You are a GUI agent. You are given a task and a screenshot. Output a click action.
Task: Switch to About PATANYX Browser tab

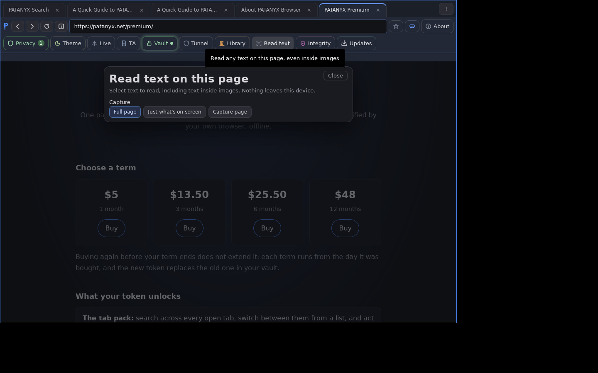coord(271,10)
